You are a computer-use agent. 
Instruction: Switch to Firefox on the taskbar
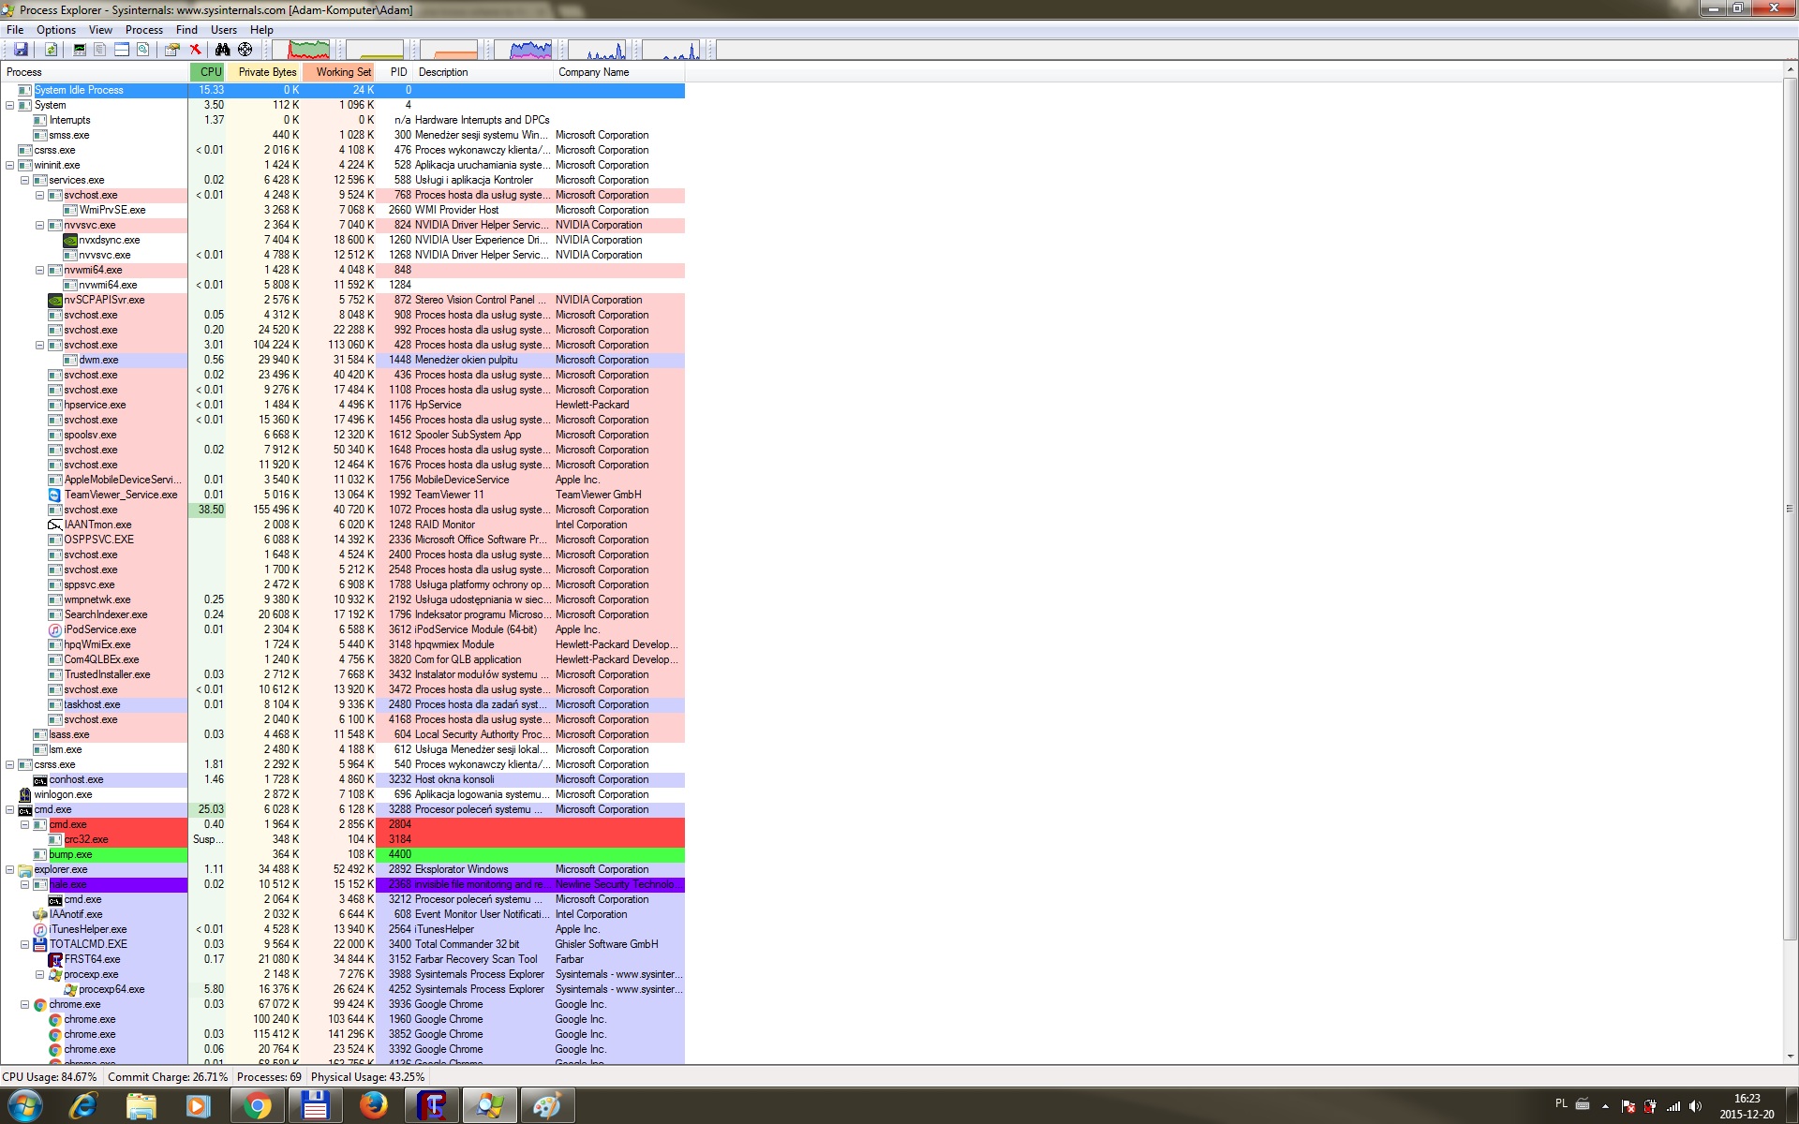[x=374, y=1106]
